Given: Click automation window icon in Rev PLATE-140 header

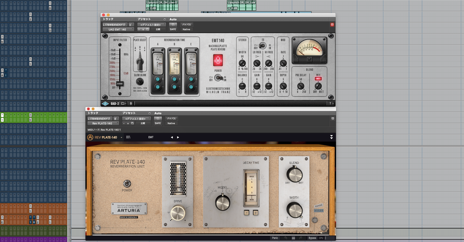Looking at the screenshot, I should point(158,119).
